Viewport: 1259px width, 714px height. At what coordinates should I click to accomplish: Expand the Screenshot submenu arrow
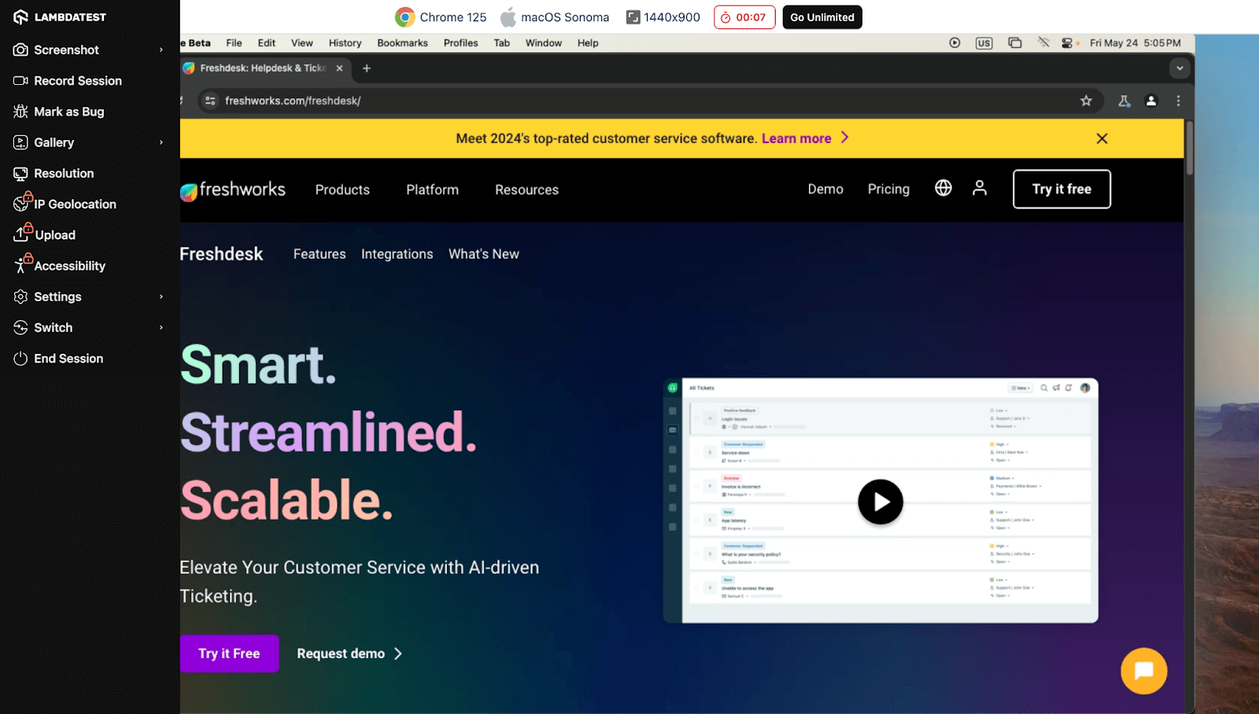tap(161, 50)
